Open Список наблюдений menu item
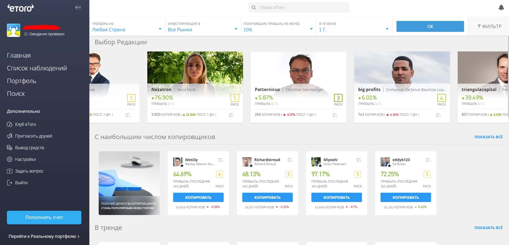The image size is (509, 245). pos(37,68)
